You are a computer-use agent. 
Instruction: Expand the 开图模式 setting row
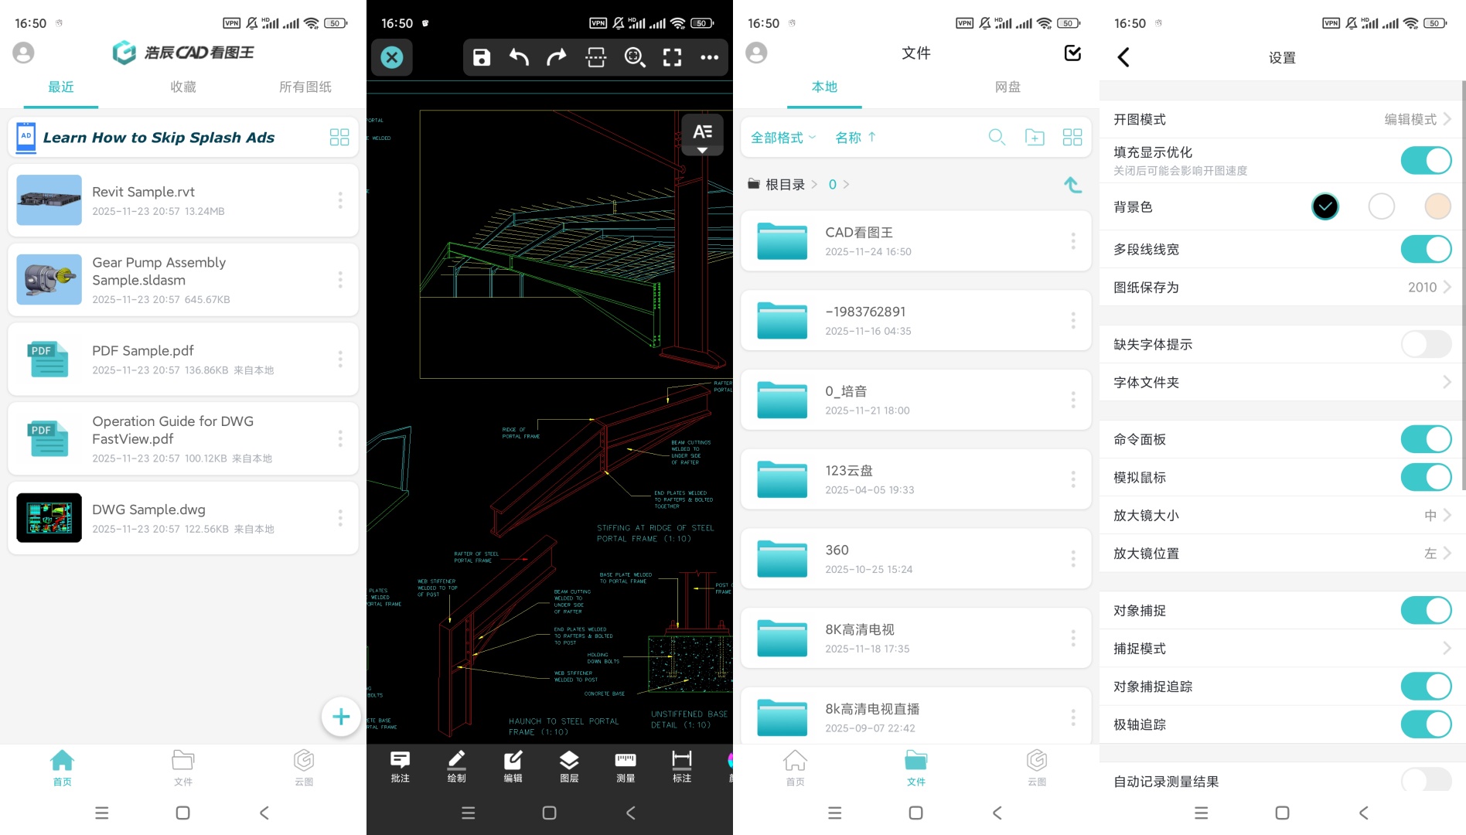click(x=1282, y=120)
